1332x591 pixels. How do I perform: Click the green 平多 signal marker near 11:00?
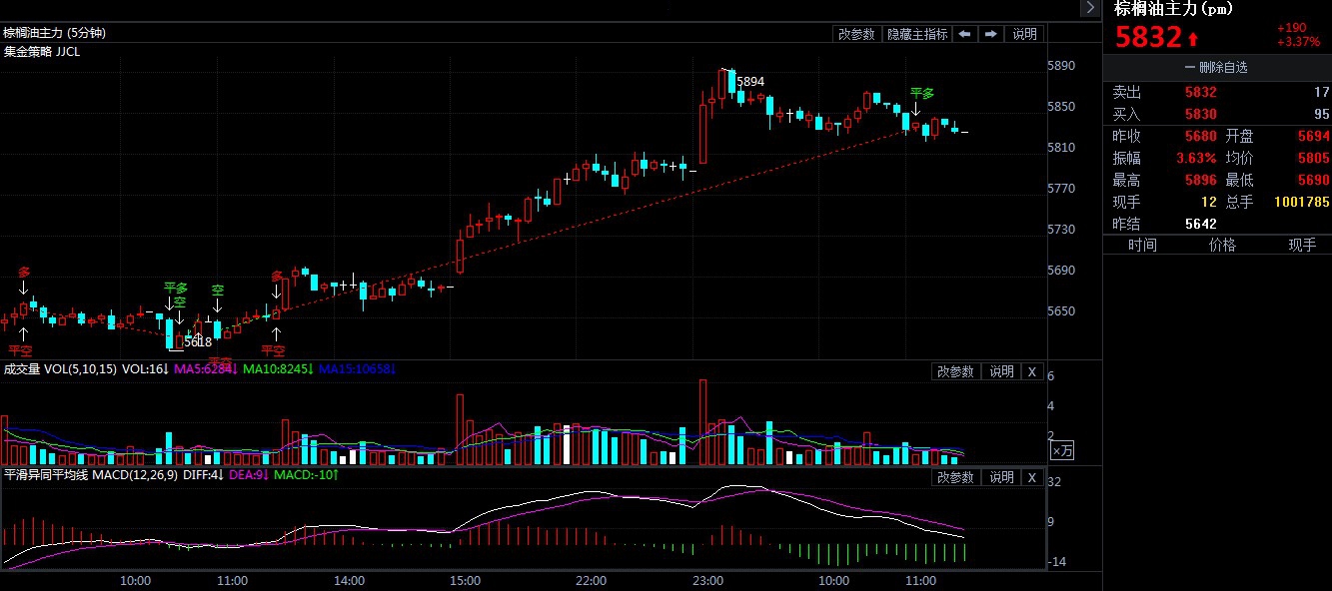[x=921, y=94]
